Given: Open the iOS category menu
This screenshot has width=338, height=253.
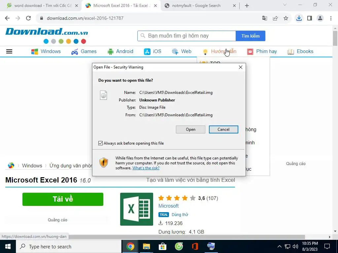Looking at the screenshot, I should pos(152,51).
